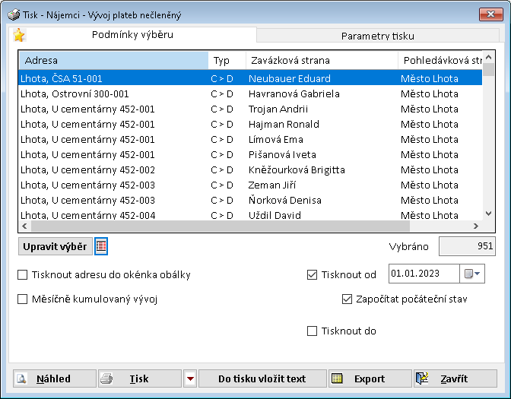Click the Náhled preview button

(x=55, y=378)
